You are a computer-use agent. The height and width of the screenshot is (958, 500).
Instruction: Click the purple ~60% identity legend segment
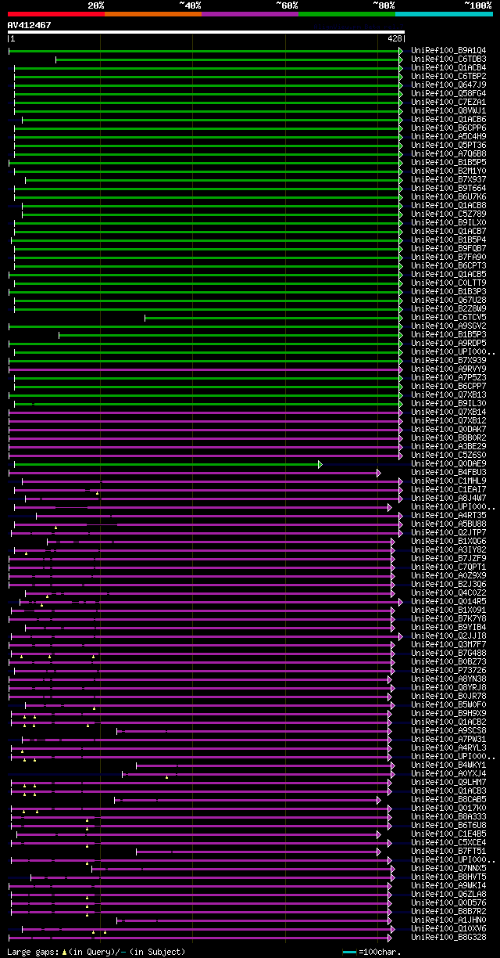tap(249, 14)
